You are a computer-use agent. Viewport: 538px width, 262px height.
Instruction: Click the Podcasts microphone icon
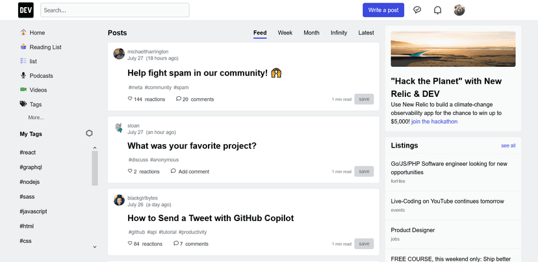point(23,75)
